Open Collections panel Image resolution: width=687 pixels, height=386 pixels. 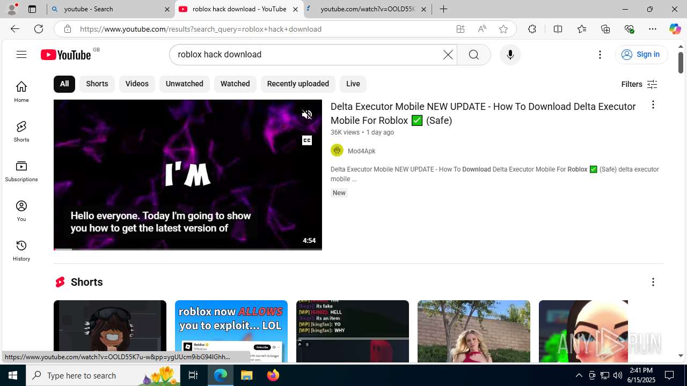point(605,29)
